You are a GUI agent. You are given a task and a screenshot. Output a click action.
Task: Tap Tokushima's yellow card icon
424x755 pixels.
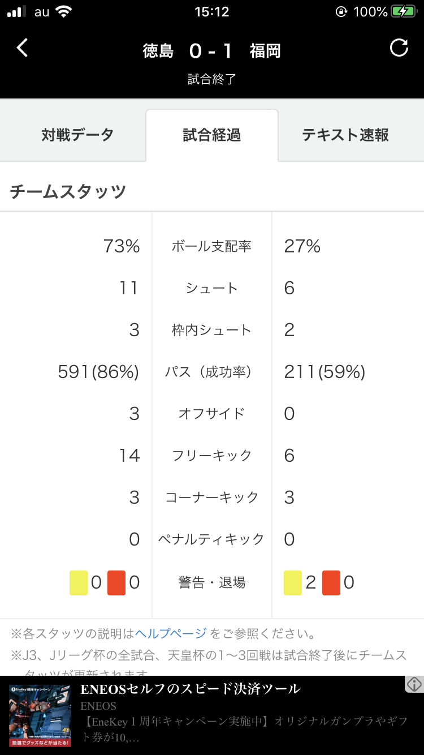[79, 583]
